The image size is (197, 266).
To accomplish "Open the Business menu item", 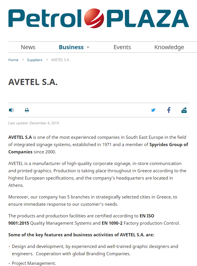I will pyautogui.click(x=71, y=47).
